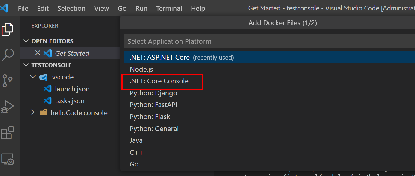This screenshot has height=176, width=415.
Task: Collapse the TESTCONSOLE folder section
Action: [26, 65]
